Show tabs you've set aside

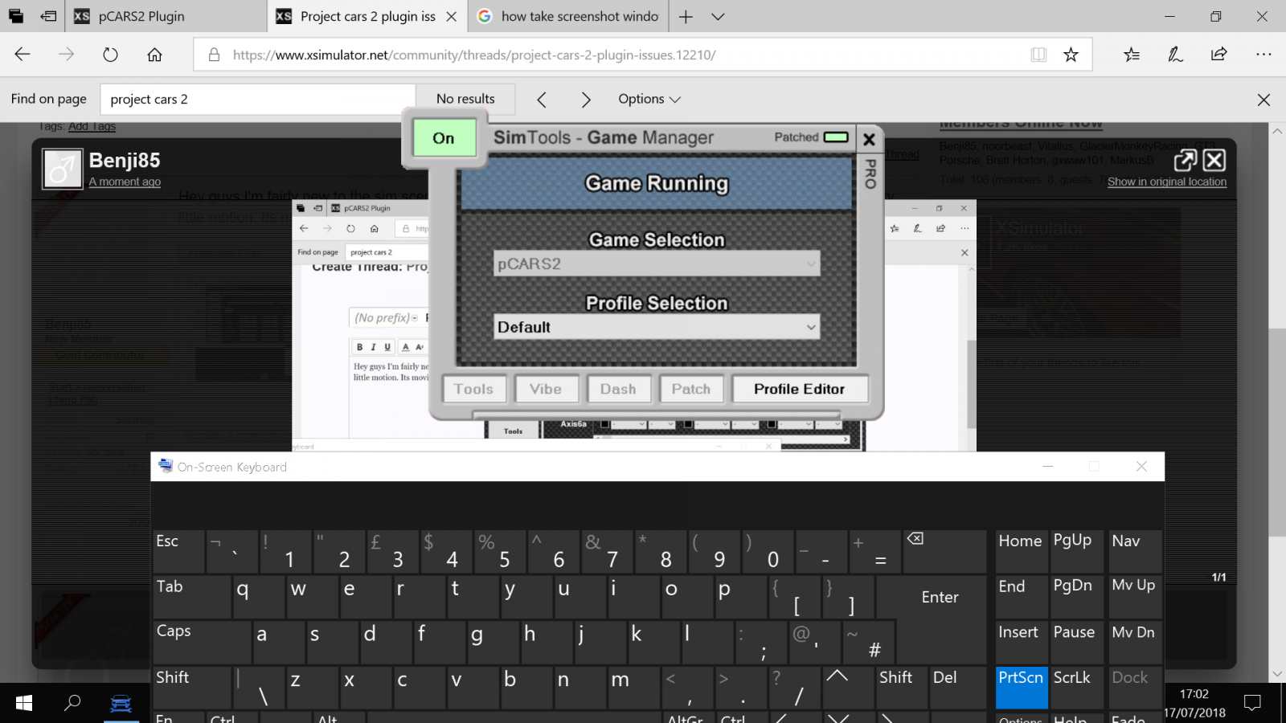click(16, 16)
